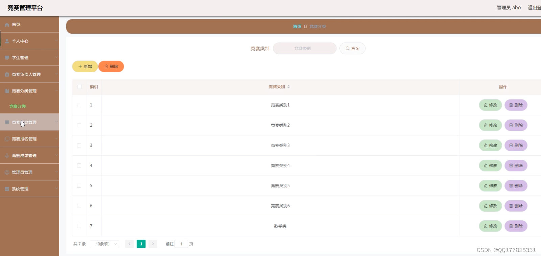Select the checkbox for row 竞赛类别3
The image size is (541, 256).
coord(79,145)
